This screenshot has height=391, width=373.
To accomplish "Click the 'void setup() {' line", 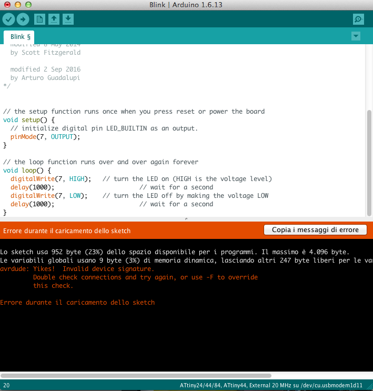I will pos(29,120).
